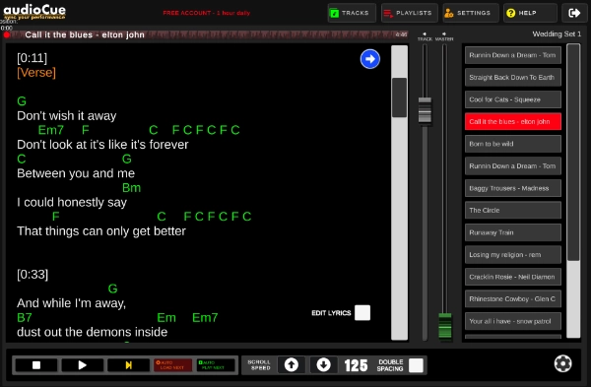Stop playback with the stop button
The height and width of the screenshot is (387, 591).
point(36,365)
